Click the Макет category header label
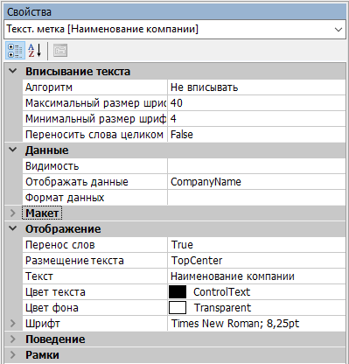The image size is (349, 364). (42, 213)
